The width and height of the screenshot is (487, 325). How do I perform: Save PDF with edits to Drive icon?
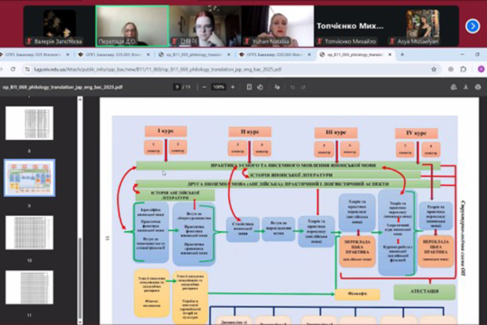tap(453, 87)
